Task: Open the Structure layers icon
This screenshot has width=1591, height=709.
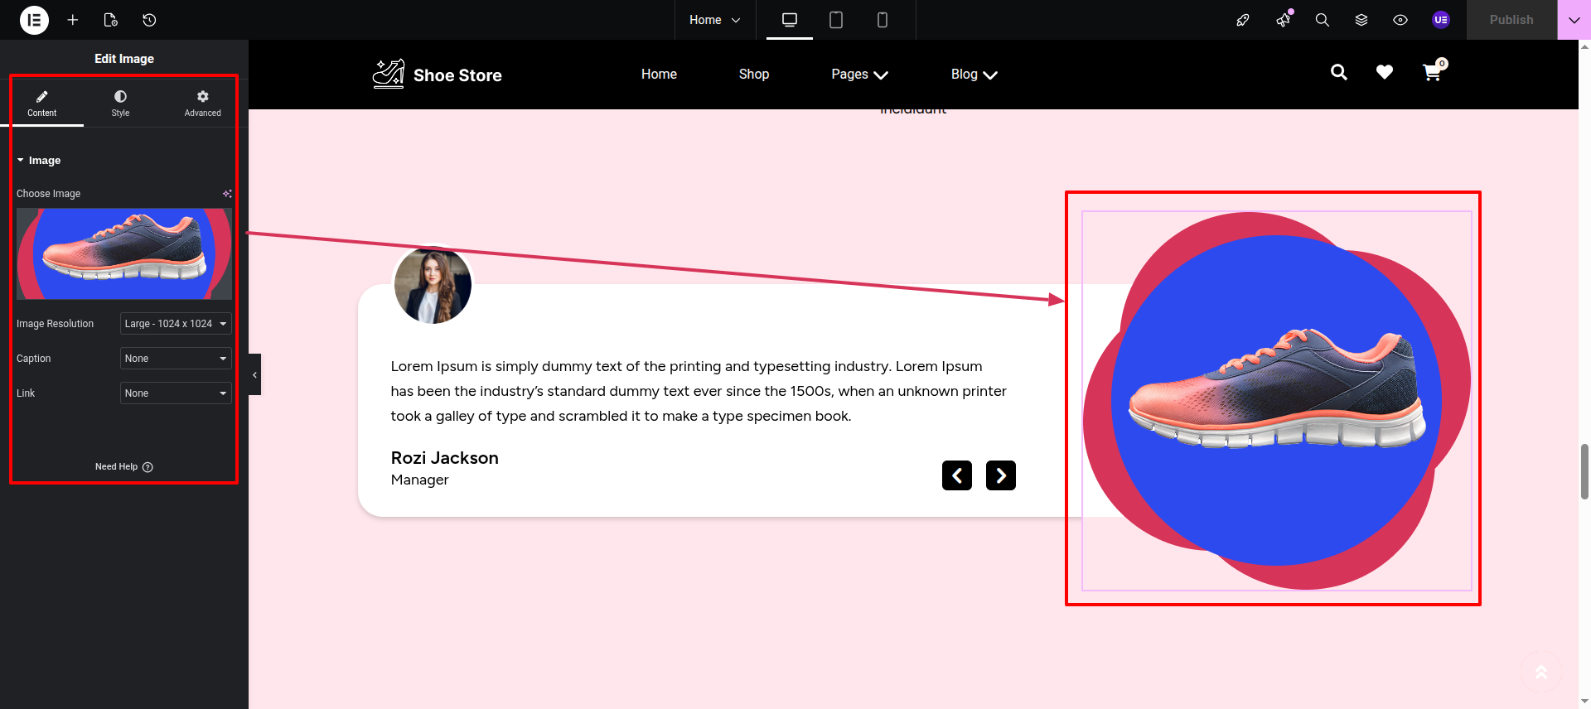Action: [1361, 20]
